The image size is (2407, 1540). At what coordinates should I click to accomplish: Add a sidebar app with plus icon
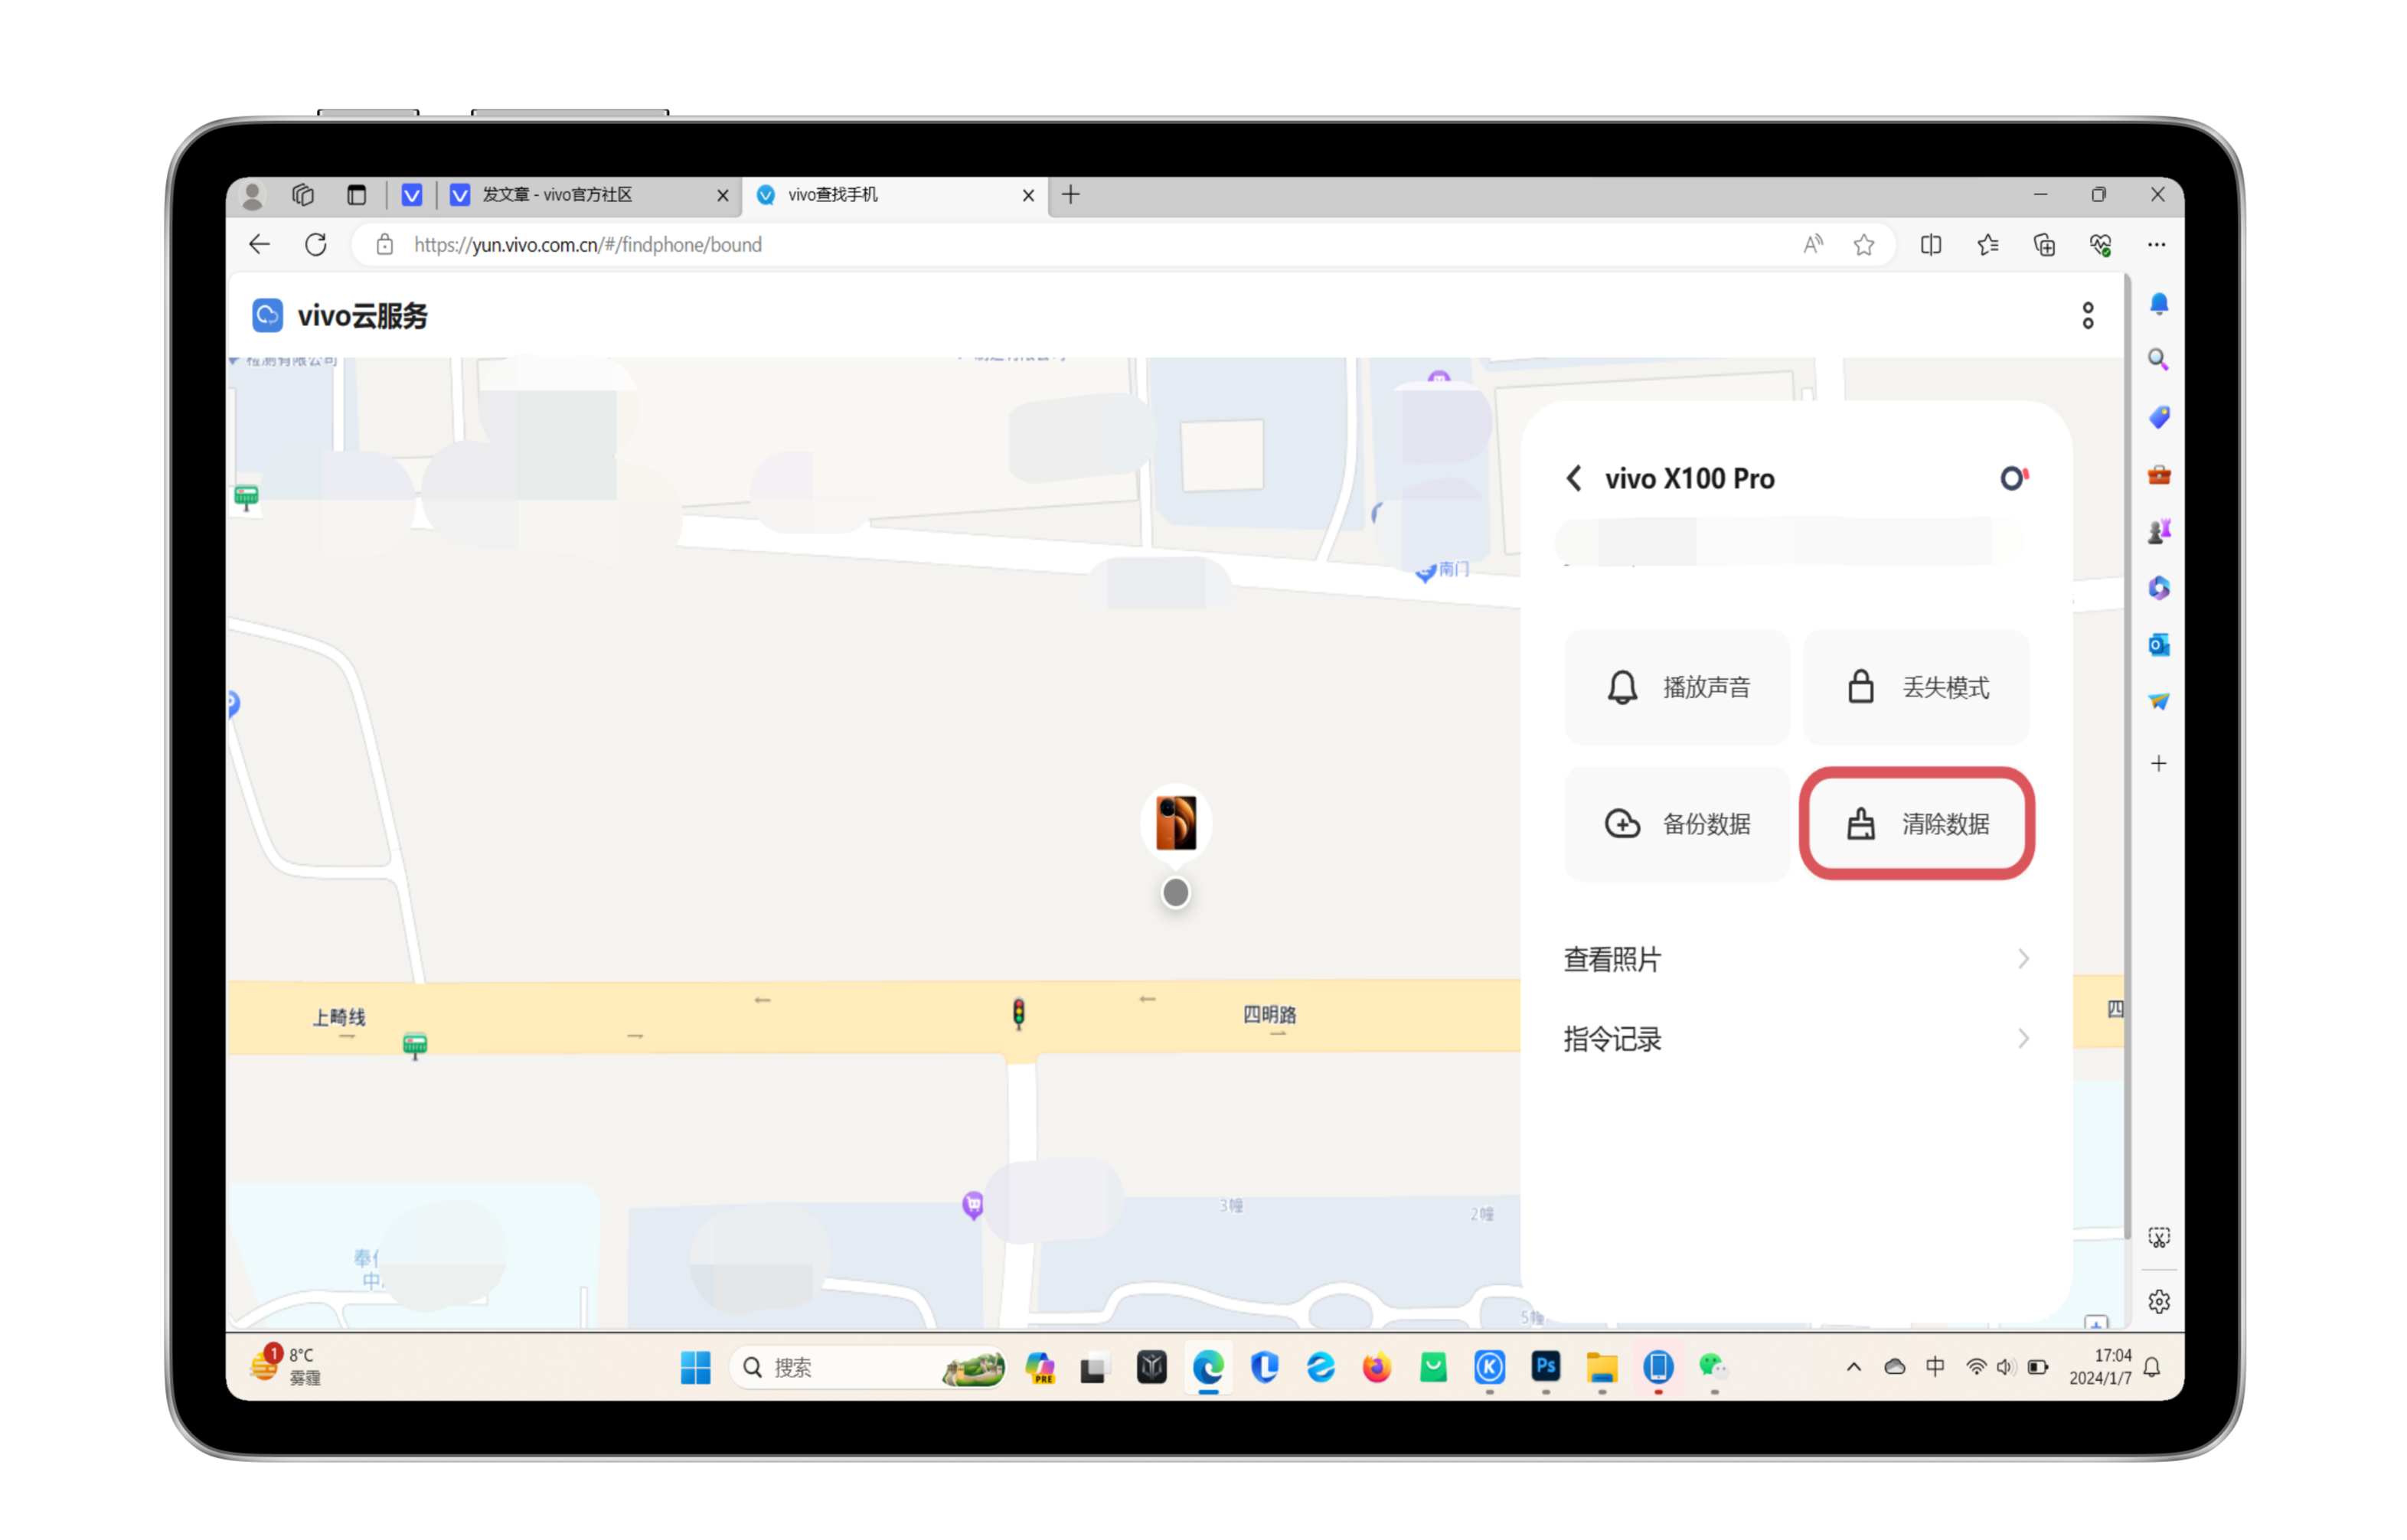pos(2159,765)
